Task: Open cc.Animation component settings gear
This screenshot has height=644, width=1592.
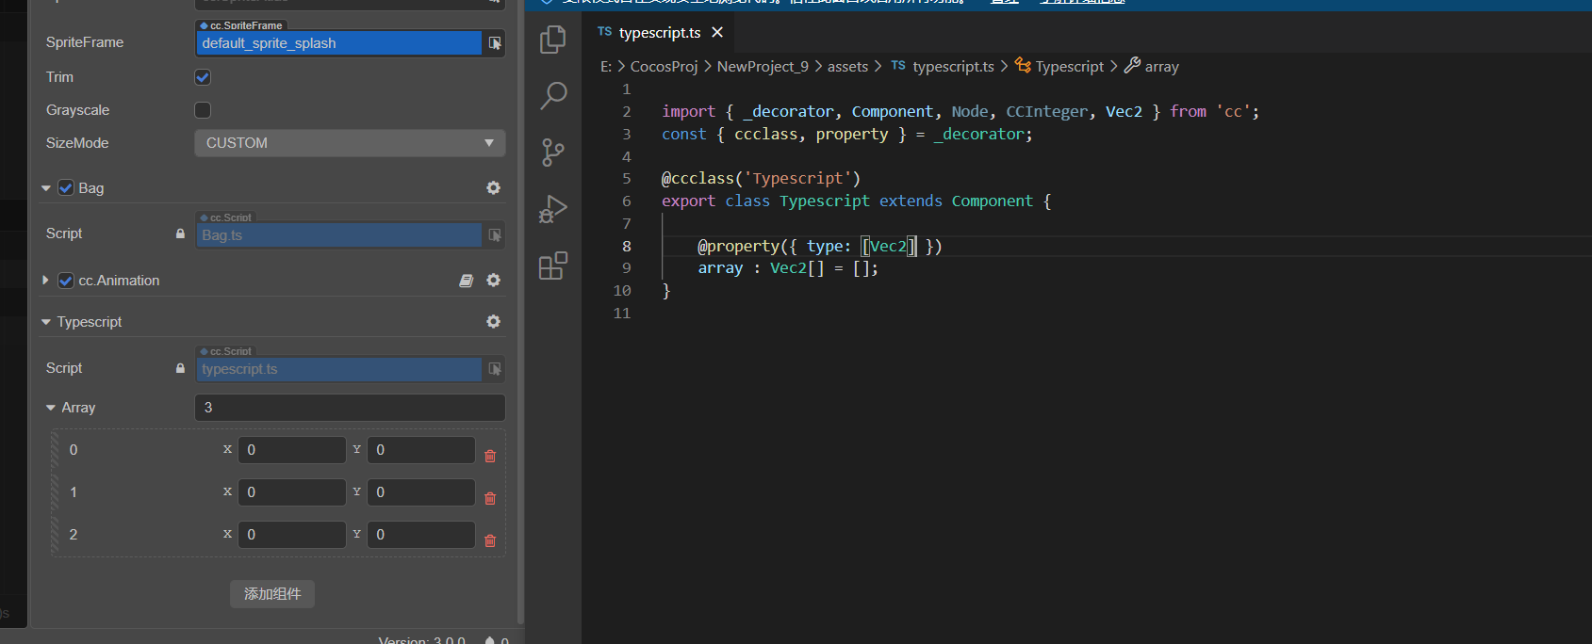Action: click(x=493, y=281)
